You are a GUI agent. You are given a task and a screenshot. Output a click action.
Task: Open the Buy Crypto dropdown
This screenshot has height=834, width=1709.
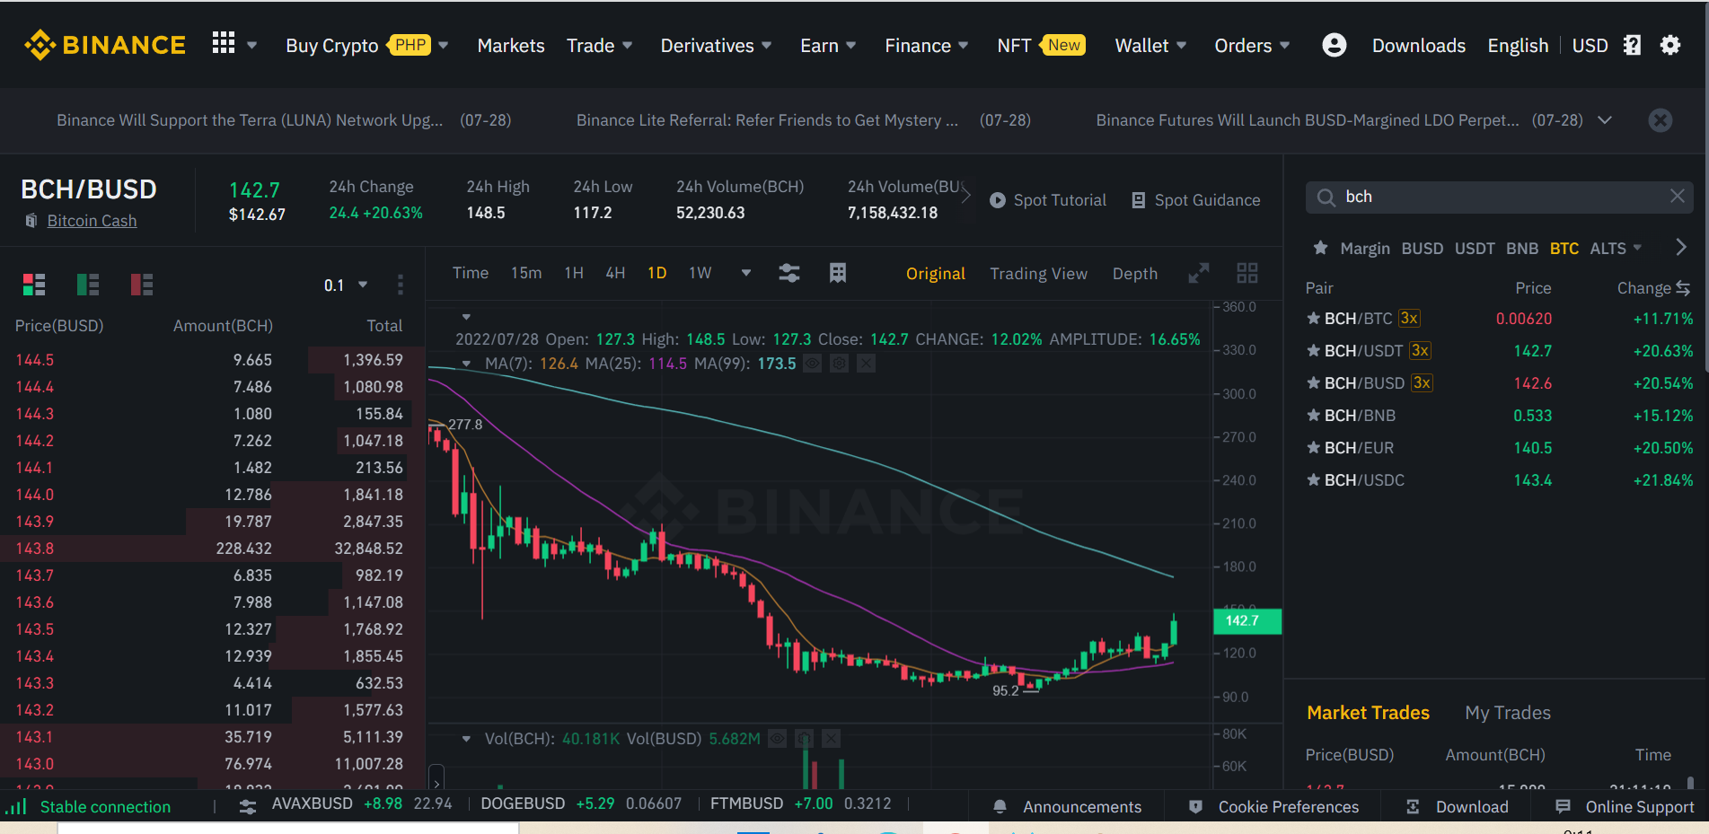367,46
